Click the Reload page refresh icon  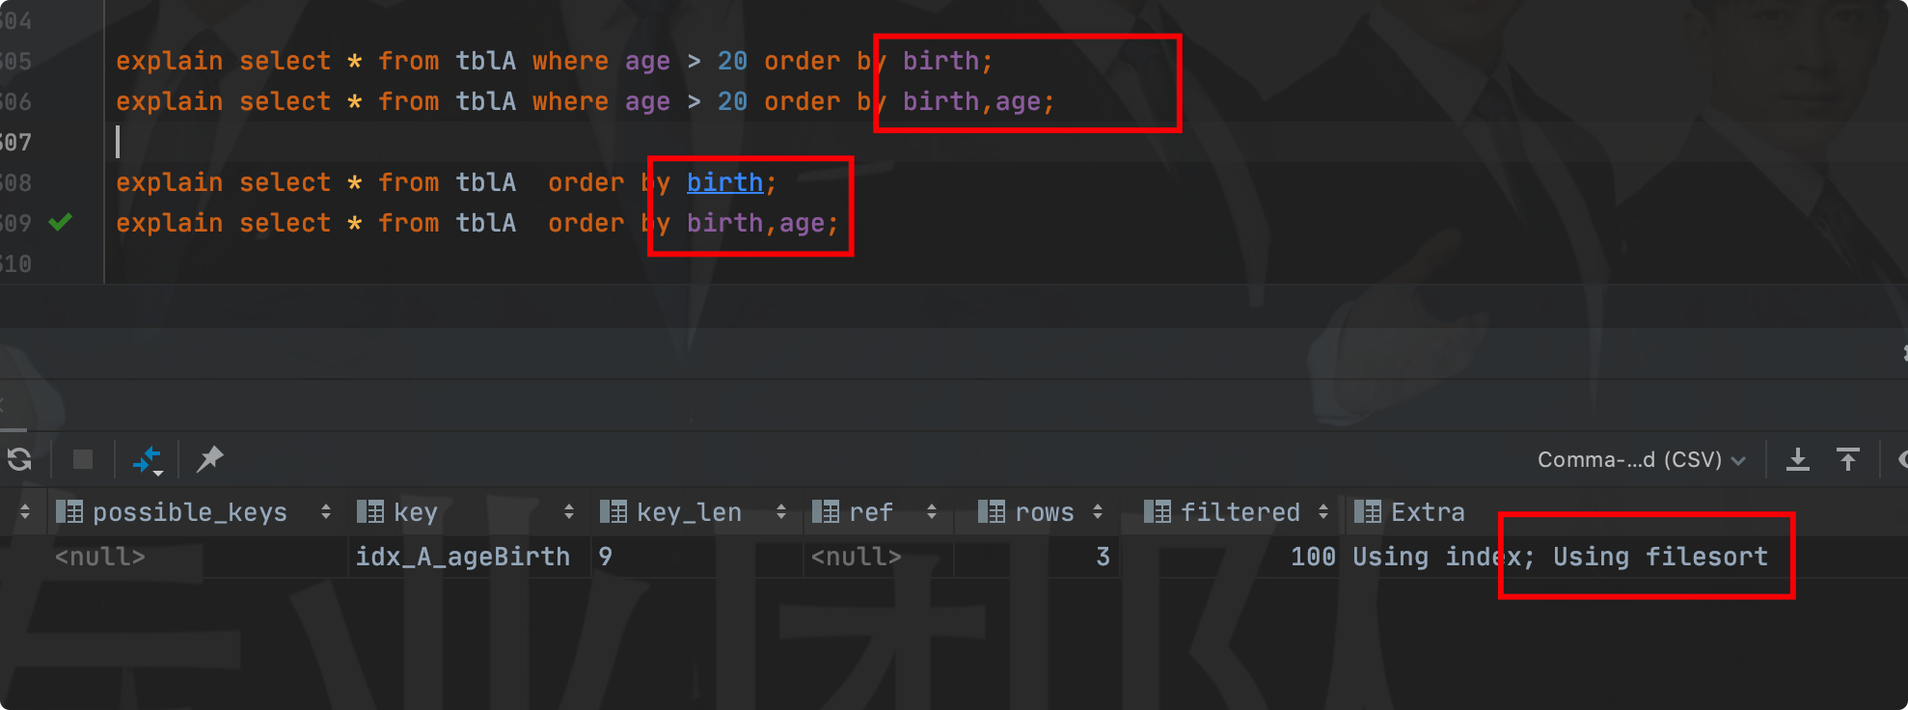(x=19, y=459)
